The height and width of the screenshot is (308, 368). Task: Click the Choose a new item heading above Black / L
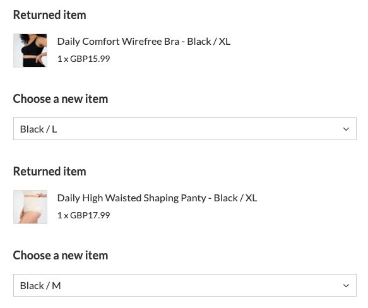(x=61, y=99)
